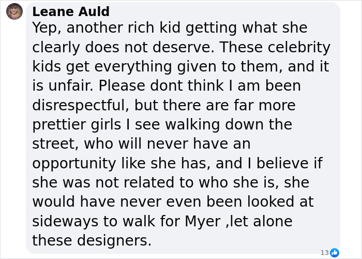Click the word "deserve" in the comment
Viewport: 362px width, 259px height.
pyautogui.click(x=176, y=47)
